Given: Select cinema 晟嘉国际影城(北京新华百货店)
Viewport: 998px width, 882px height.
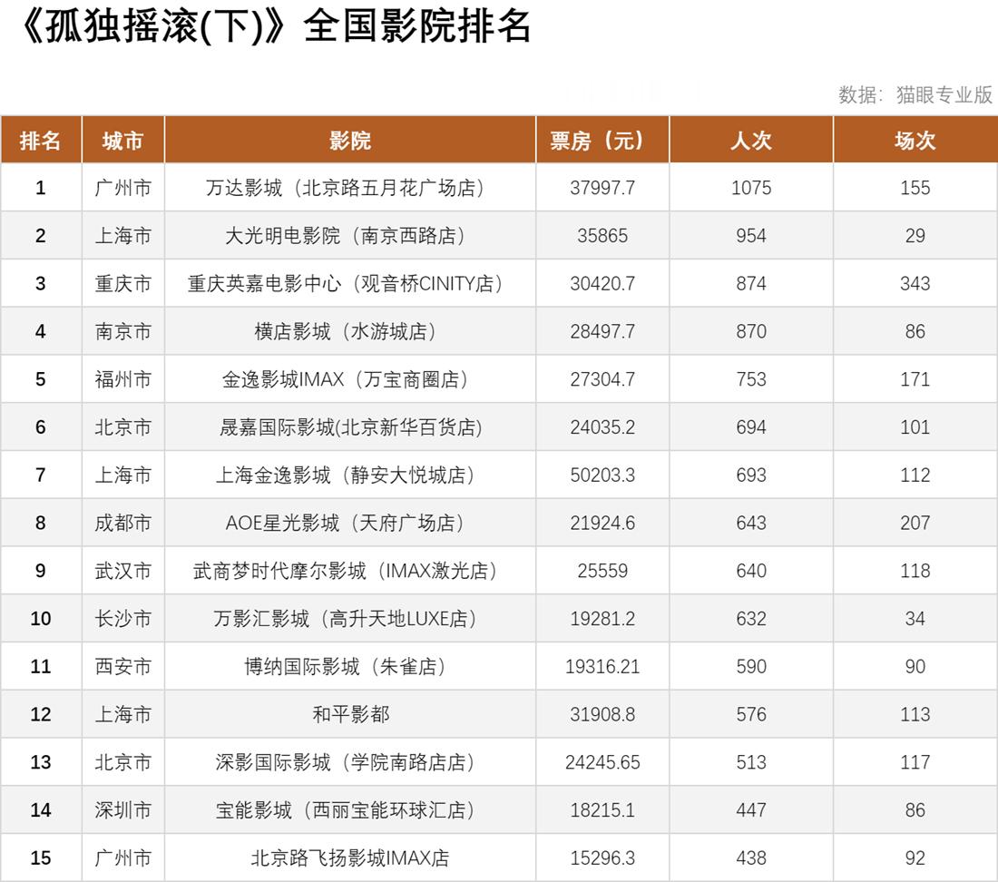Looking at the screenshot, I should pyautogui.click(x=350, y=427).
